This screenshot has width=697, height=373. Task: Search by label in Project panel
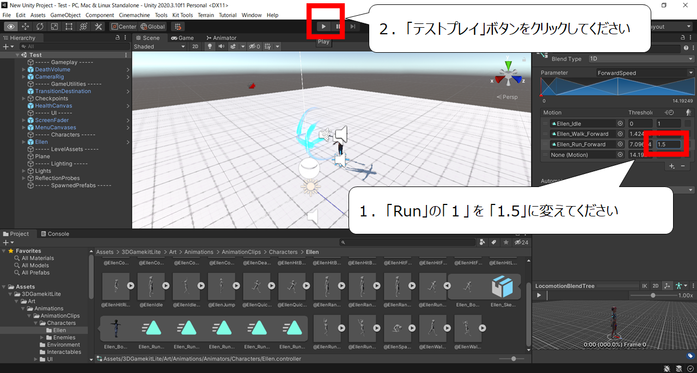[x=494, y=243]
